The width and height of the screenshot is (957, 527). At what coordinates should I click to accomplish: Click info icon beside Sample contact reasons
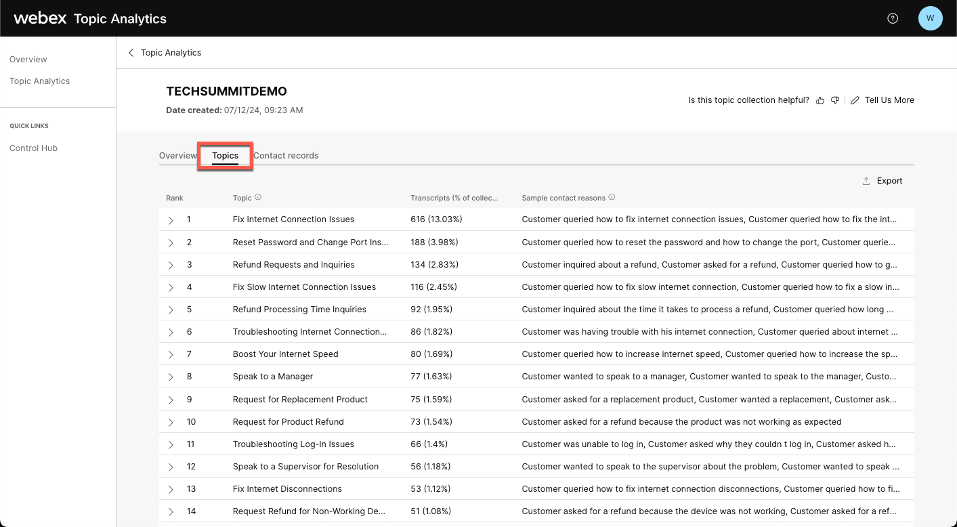point(612,198)
